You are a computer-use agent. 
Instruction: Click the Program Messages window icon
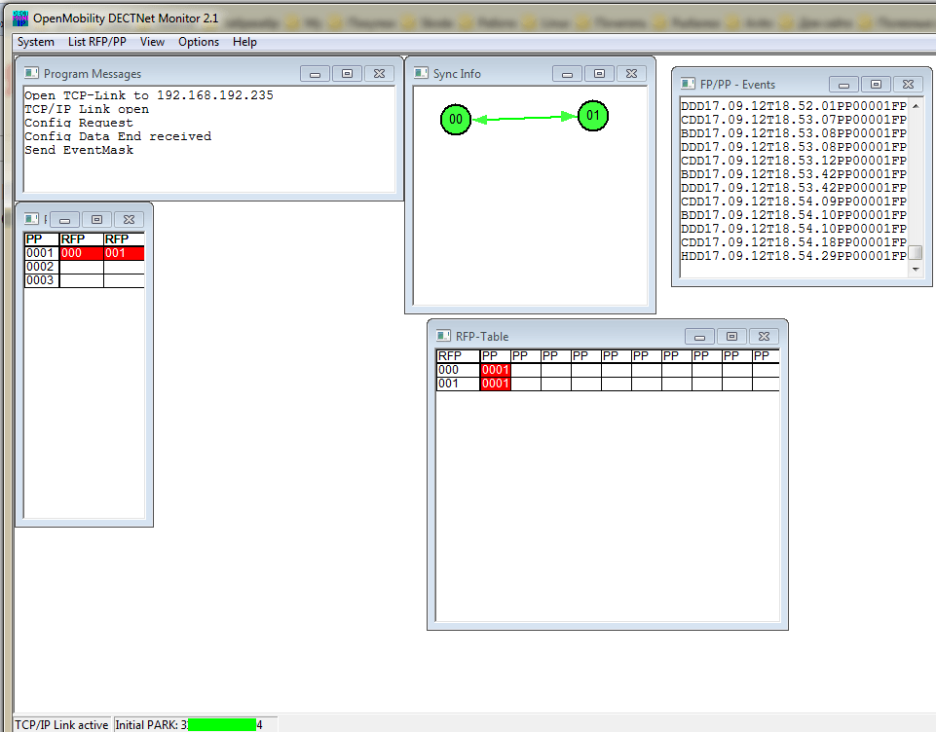pyautogui.click(x=31, y=73)
